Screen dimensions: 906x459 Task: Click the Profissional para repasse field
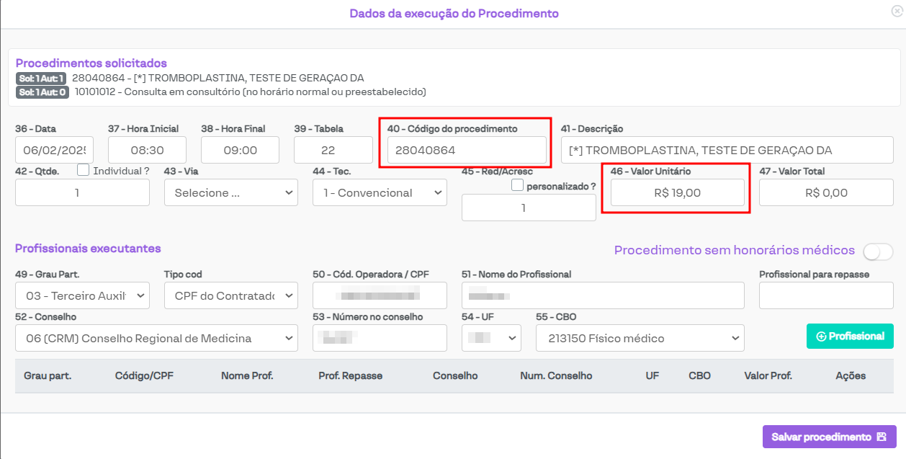click(x=825, y=295)
